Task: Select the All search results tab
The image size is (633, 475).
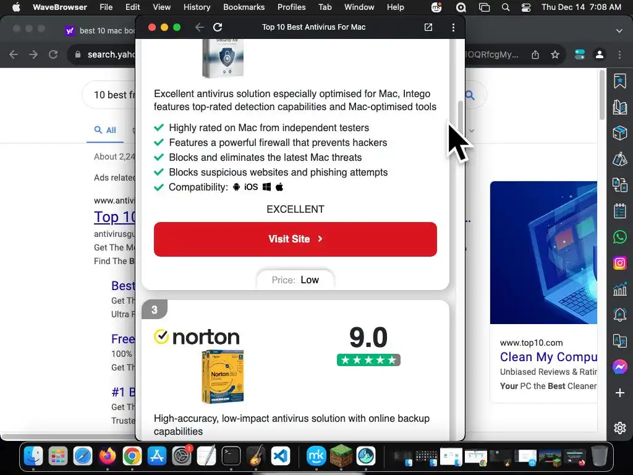Action: [105, 130]
